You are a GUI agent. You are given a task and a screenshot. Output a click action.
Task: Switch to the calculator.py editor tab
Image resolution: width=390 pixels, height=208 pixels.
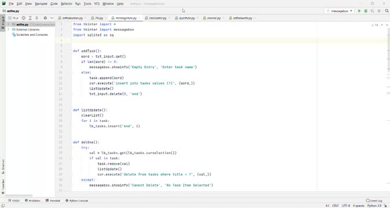(156, 18)
